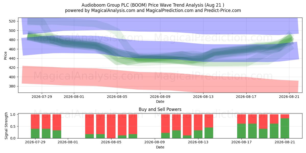Click the red sell segment of the 2026-07-29 bar
This screenshot has width=306, height=153.
tap(35, 121)
